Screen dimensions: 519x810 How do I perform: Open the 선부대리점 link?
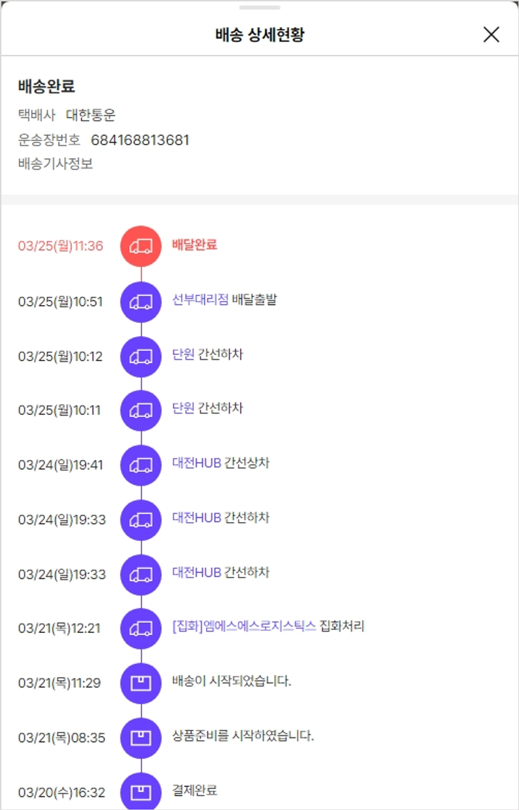coord(200,300)
